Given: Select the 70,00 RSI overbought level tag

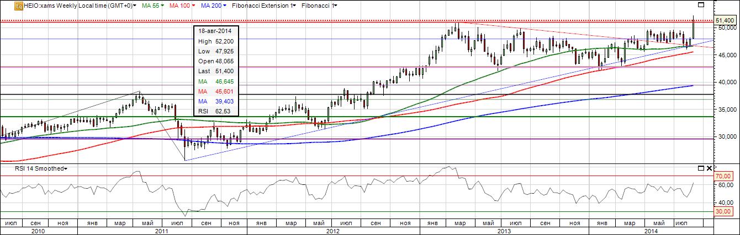Looking at the screenshot, I should tap(725, 177).
